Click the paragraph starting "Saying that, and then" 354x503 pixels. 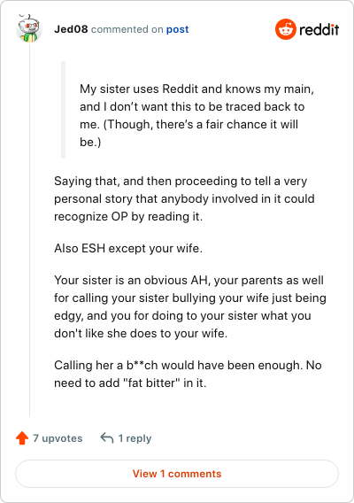click(x=184, y=198)
